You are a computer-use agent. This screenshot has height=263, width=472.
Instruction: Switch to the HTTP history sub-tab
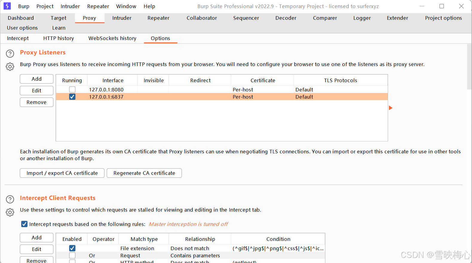click(59, 38)
